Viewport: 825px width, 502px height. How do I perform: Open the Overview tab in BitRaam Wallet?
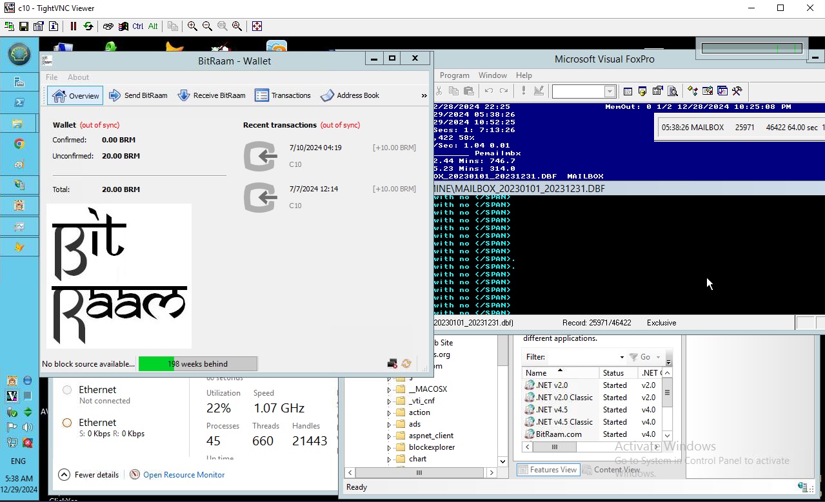(x=75, y=95)
